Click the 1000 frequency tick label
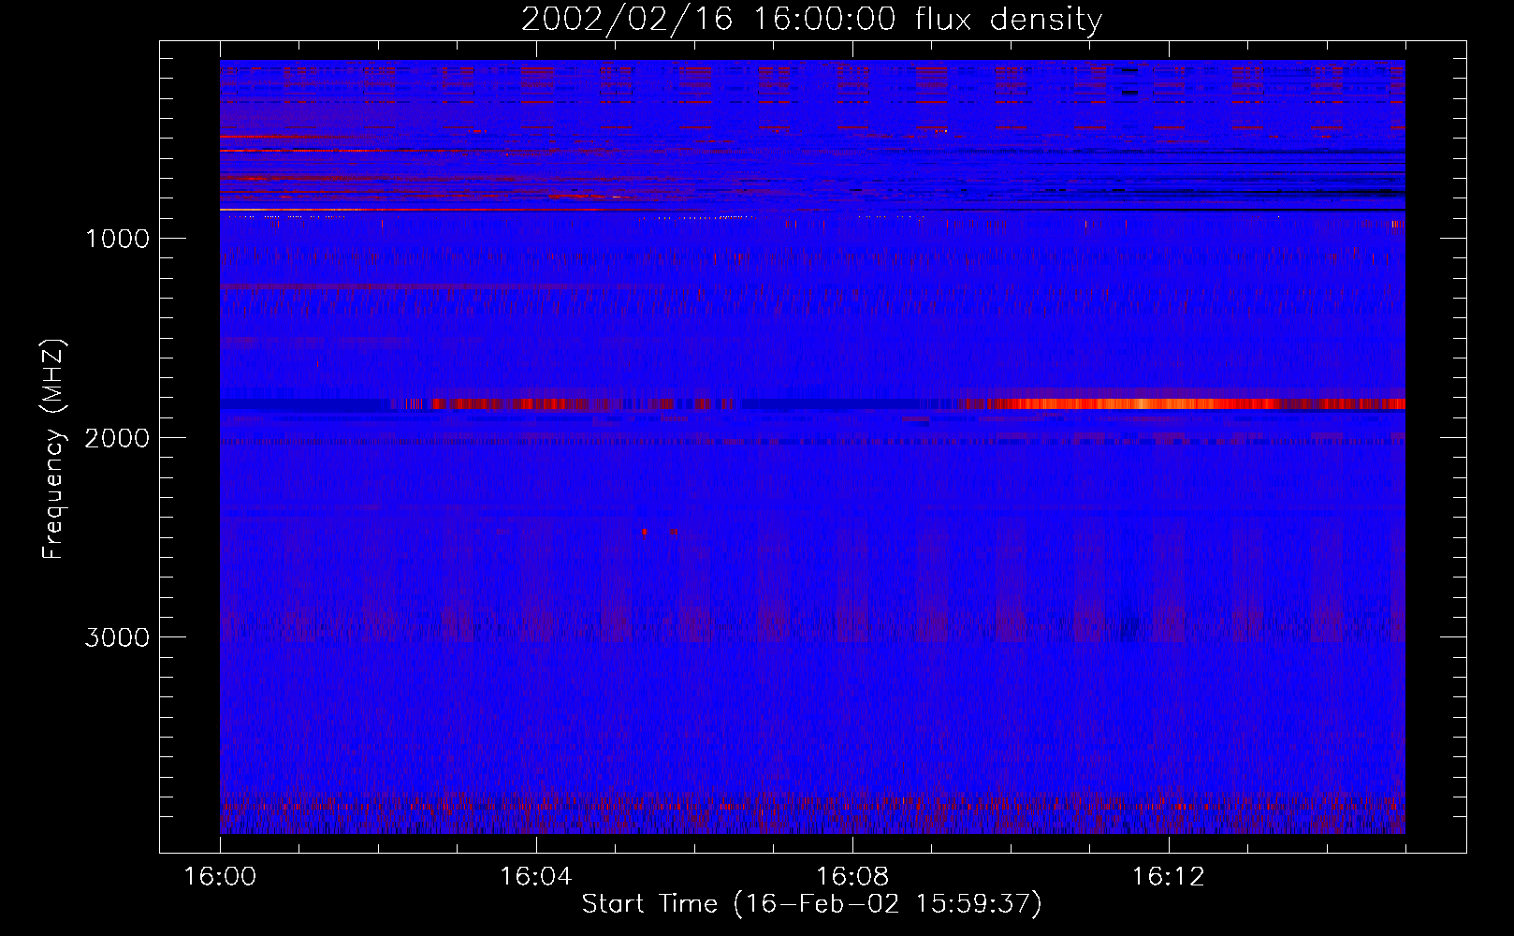The image size is (1514, 936). pos(117,239)
